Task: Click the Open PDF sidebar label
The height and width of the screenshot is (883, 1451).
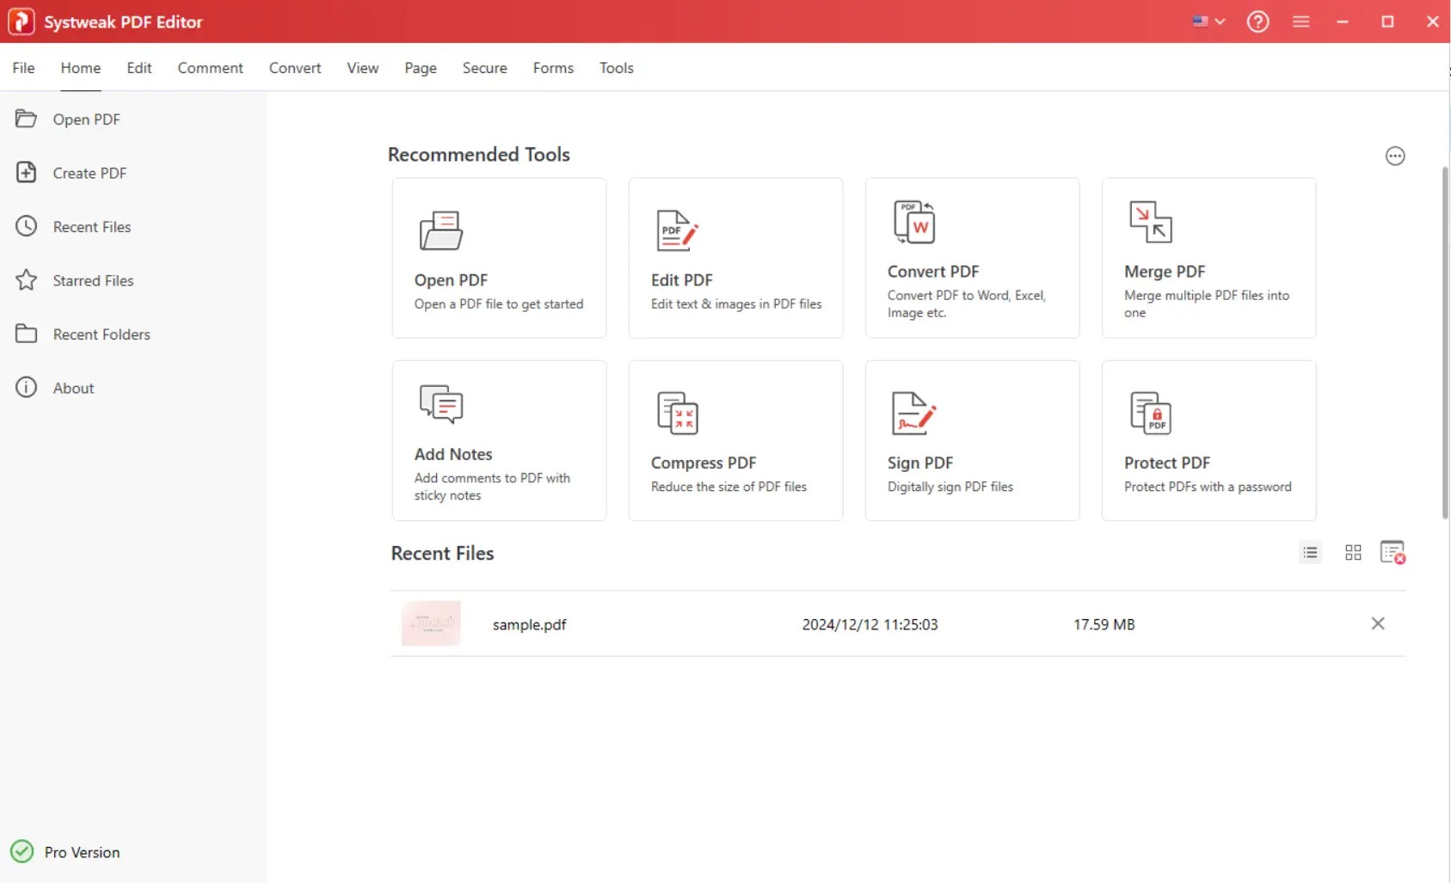Action: click(x=87, y=120)
